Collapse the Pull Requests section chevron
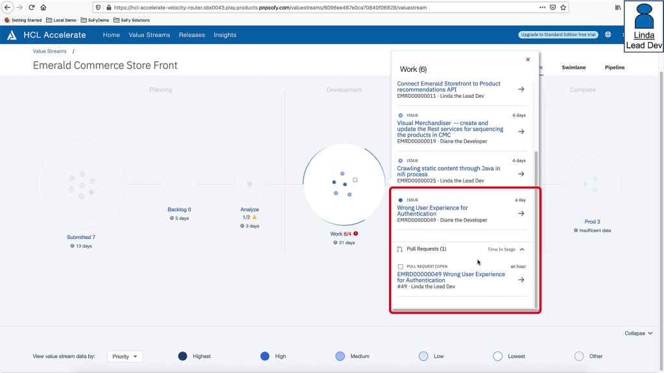This screenshot has width=664, height=373. click(x=522, y=249)
